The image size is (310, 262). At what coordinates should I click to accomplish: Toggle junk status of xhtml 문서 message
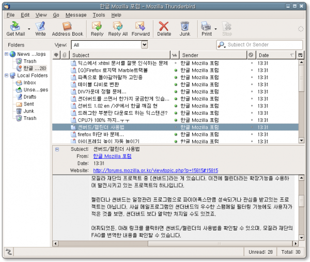[x=252, y=63]
